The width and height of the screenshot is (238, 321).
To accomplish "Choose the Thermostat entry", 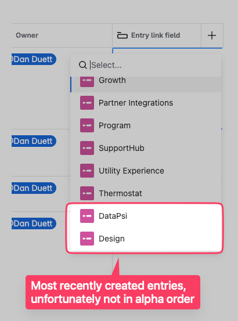I will (146, 193).
